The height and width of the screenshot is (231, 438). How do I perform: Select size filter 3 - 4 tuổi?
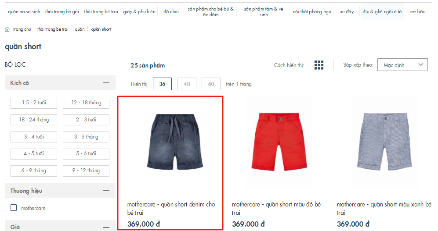pos(34,137)
